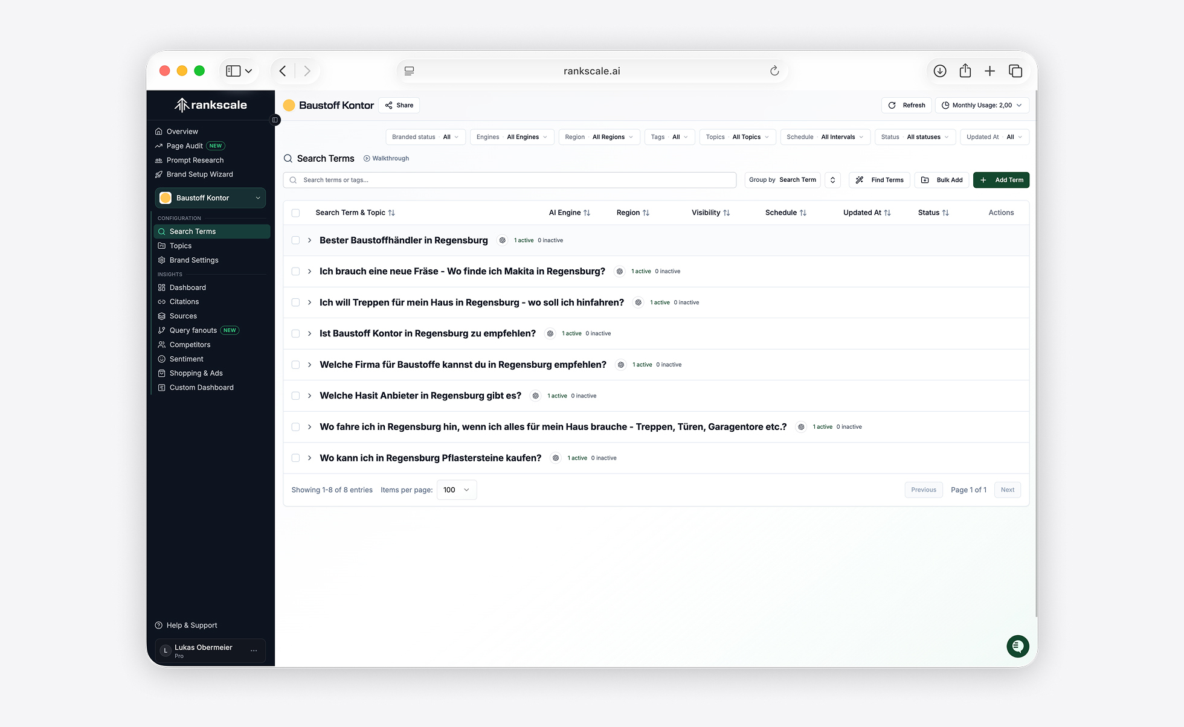1184x727 pixels.
Task: Open browser downloads icon
Action: [x=940, y=71]
